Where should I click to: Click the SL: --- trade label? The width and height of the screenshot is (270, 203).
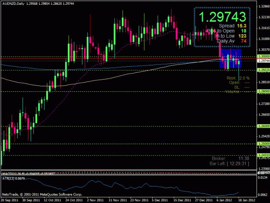[242, 87]
